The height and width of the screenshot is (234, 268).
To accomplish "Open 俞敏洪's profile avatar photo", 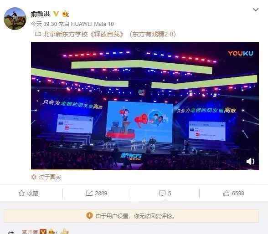I will (15, 19).
